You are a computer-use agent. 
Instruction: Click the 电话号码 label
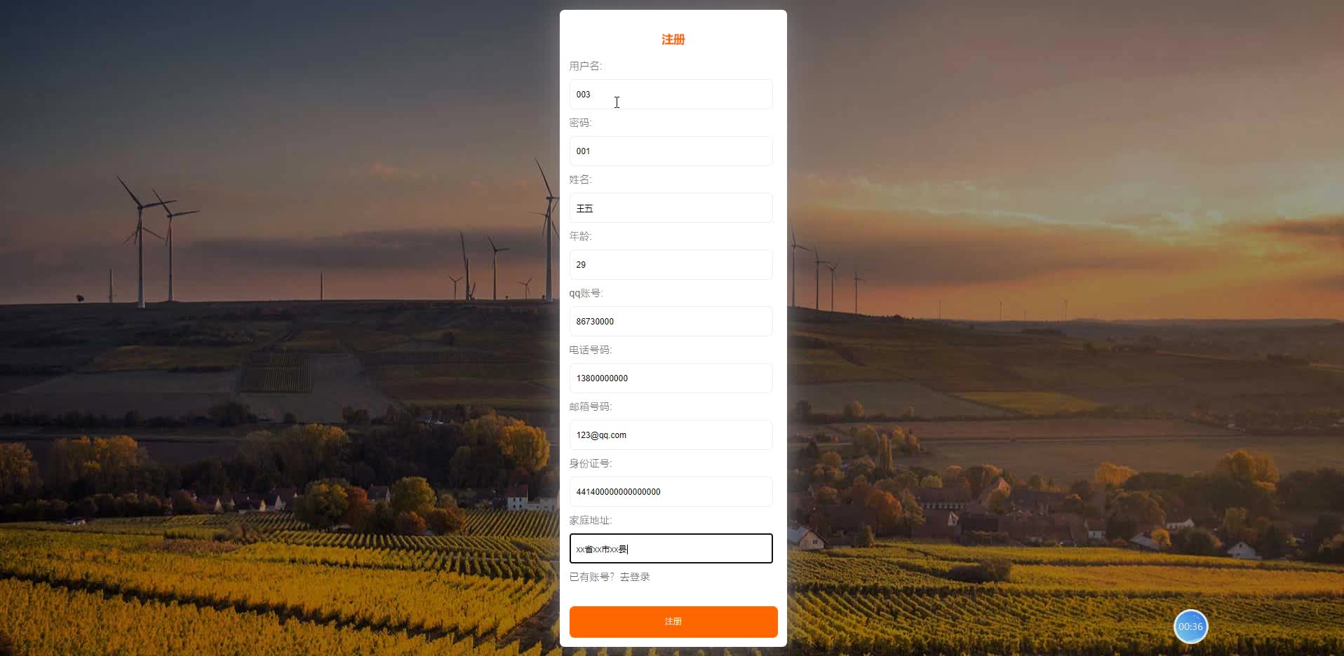pyautogui.click(x=591, y=350)
